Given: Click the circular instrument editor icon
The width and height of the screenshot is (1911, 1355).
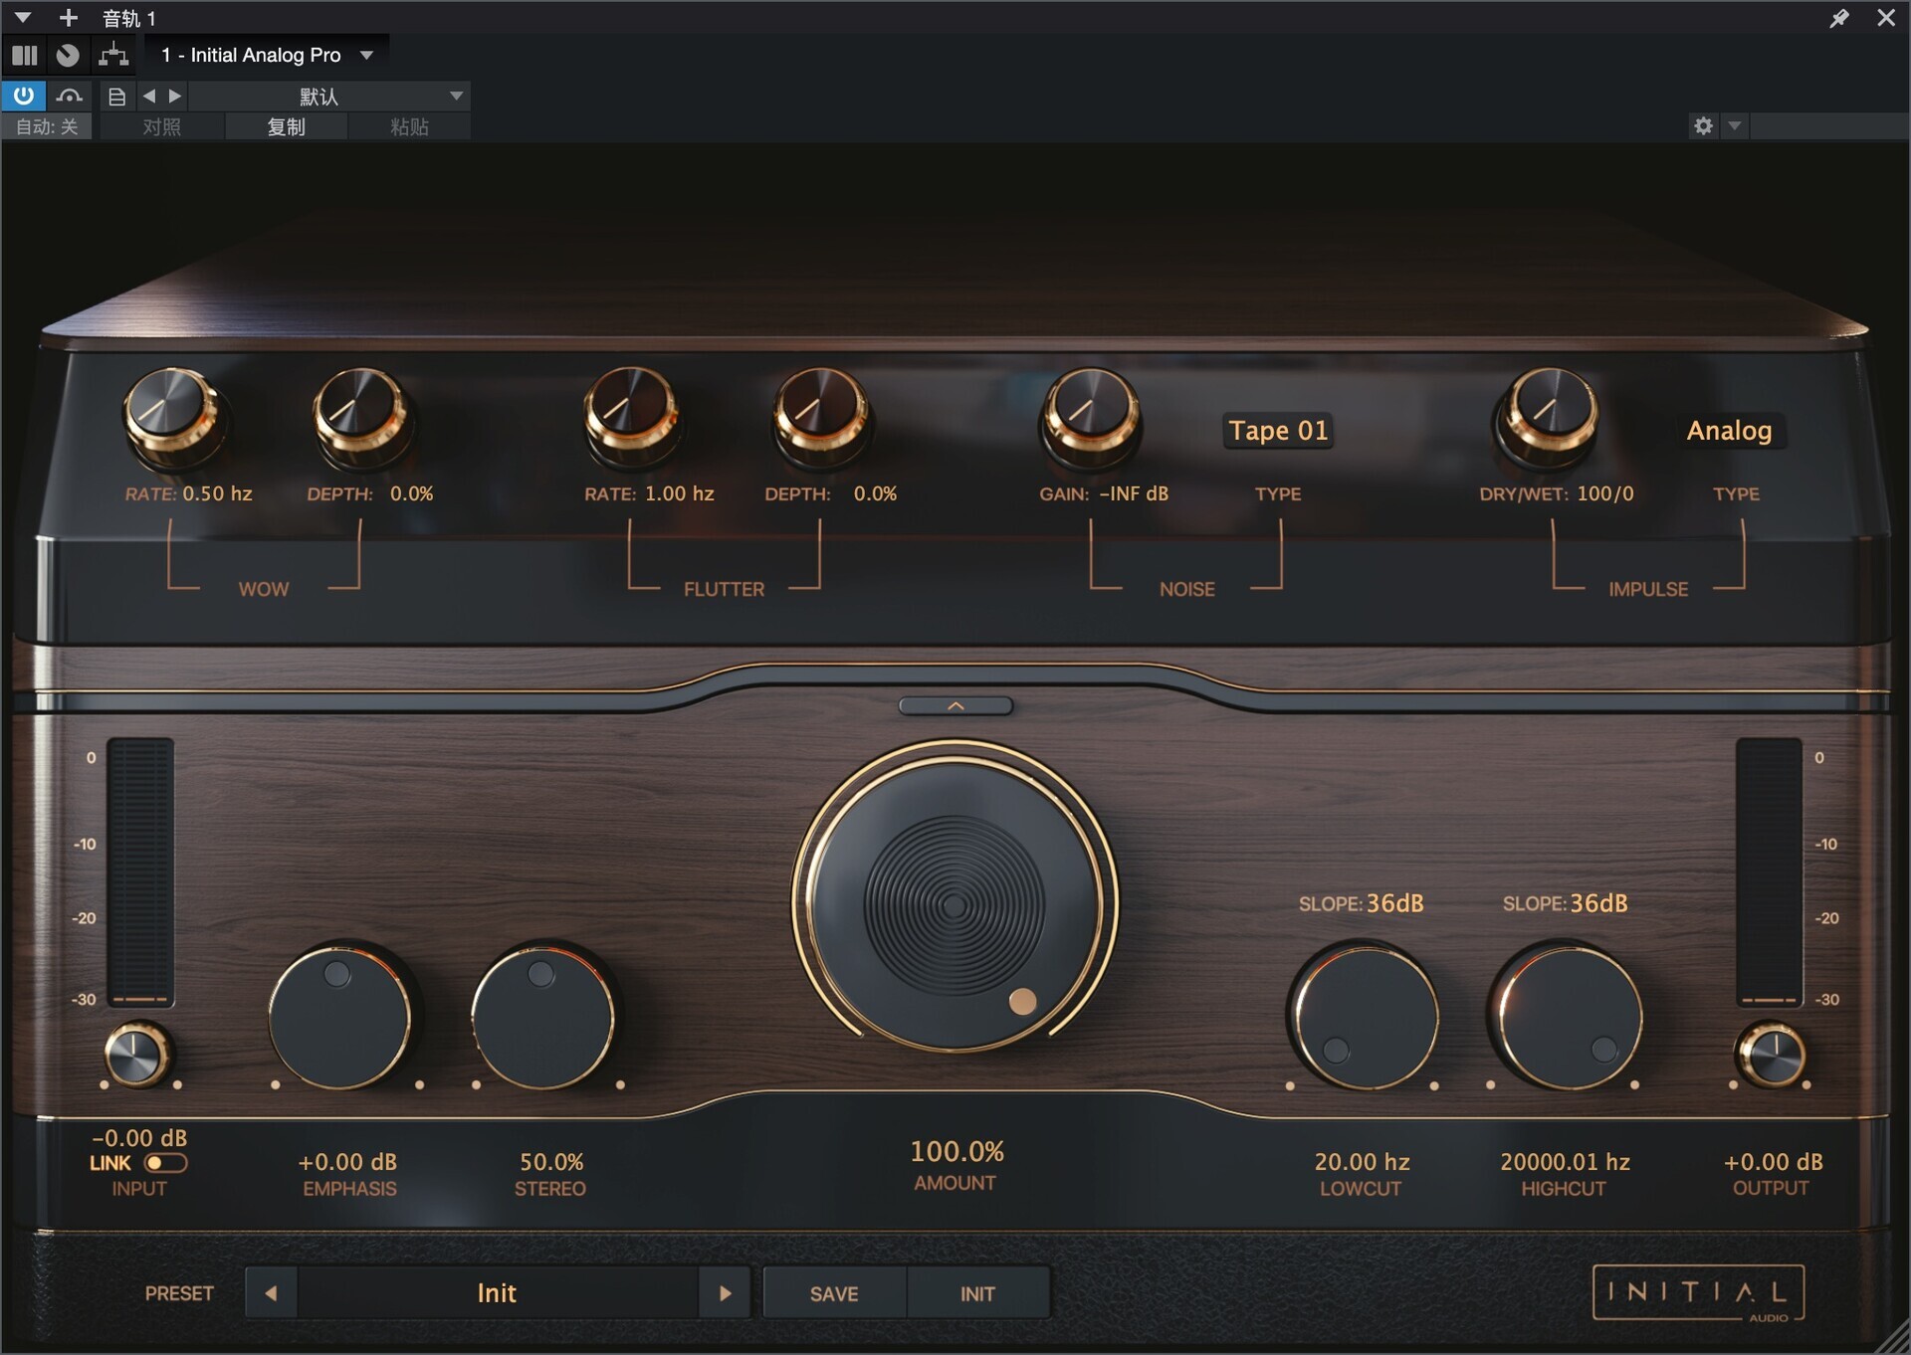Looking at the screenshot, I should [x=68, y=55].
